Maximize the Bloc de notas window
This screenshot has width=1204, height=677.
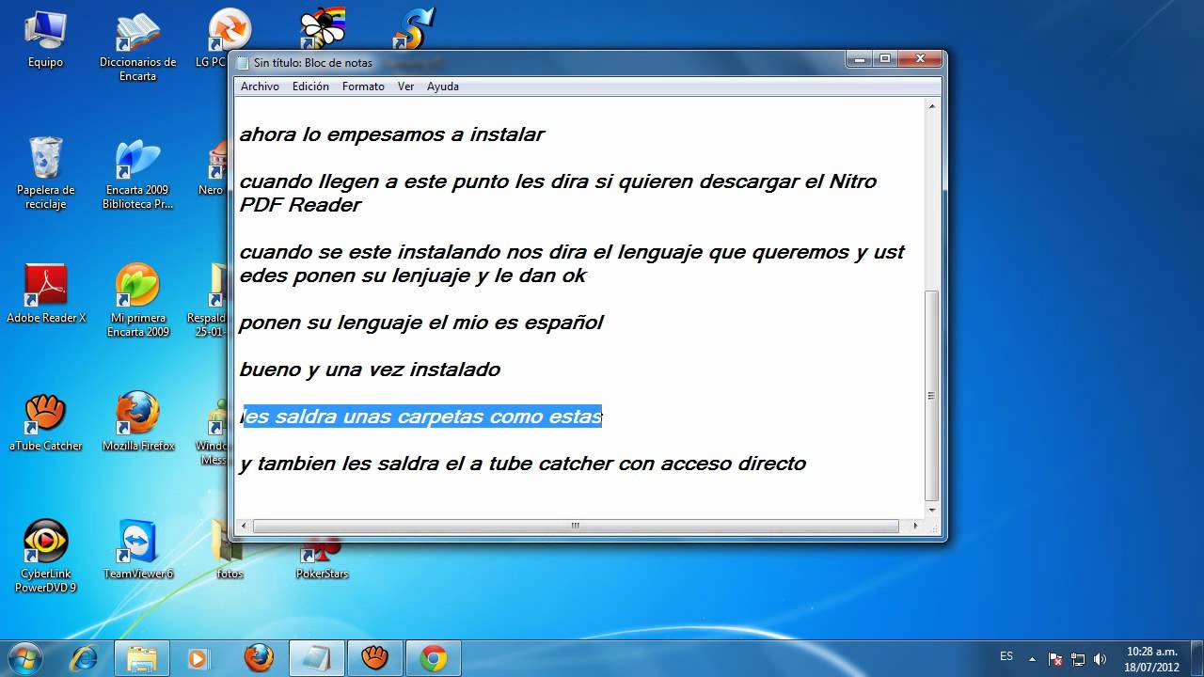pyautogui.click(x=885, y=59)
